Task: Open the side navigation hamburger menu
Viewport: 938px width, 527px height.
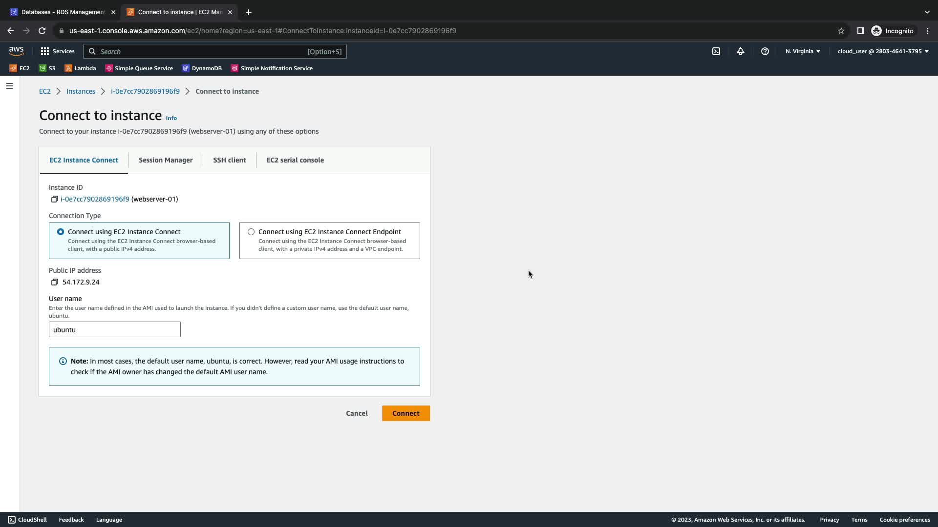Action: tap(10, 86)
